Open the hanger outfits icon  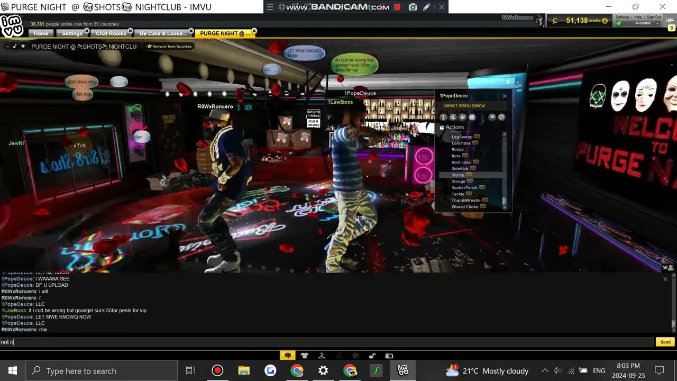pyautogui.click(x=322, y=356)
